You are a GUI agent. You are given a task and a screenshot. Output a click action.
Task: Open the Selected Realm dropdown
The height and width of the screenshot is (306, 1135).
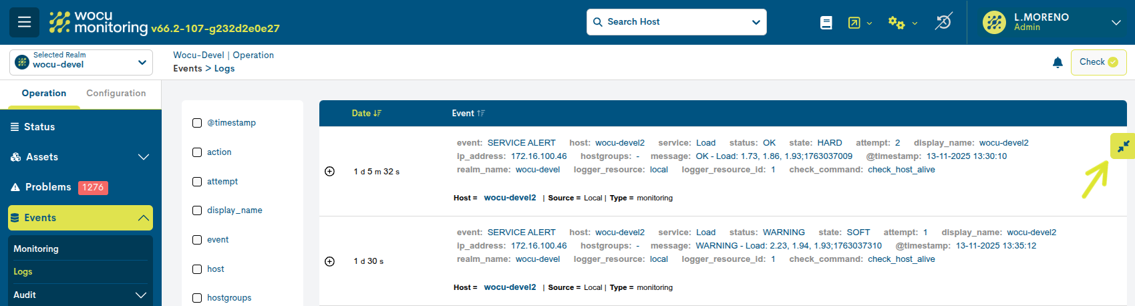coord(81,62)
